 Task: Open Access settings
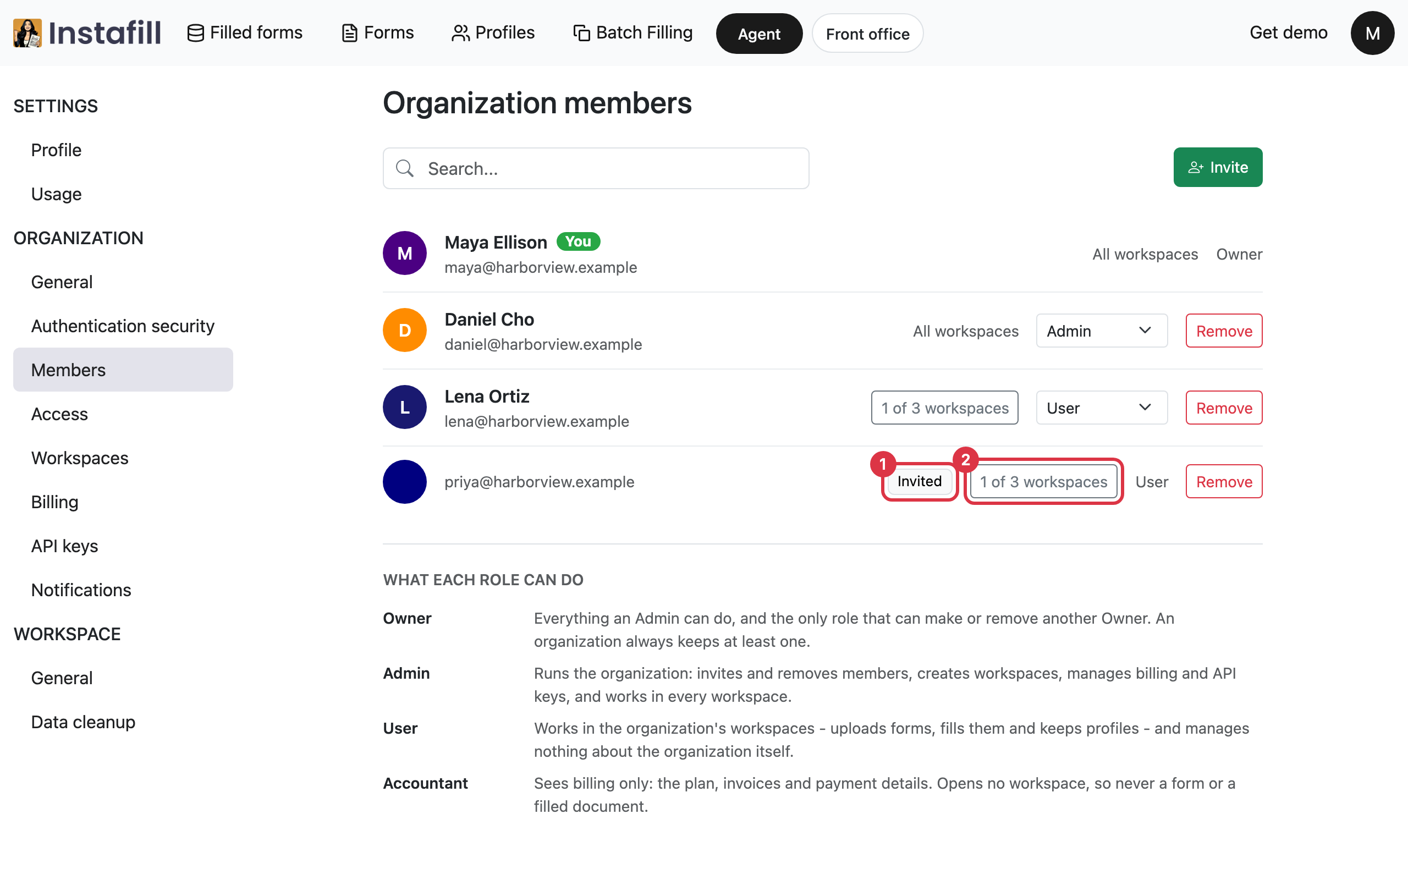[123, 414]
